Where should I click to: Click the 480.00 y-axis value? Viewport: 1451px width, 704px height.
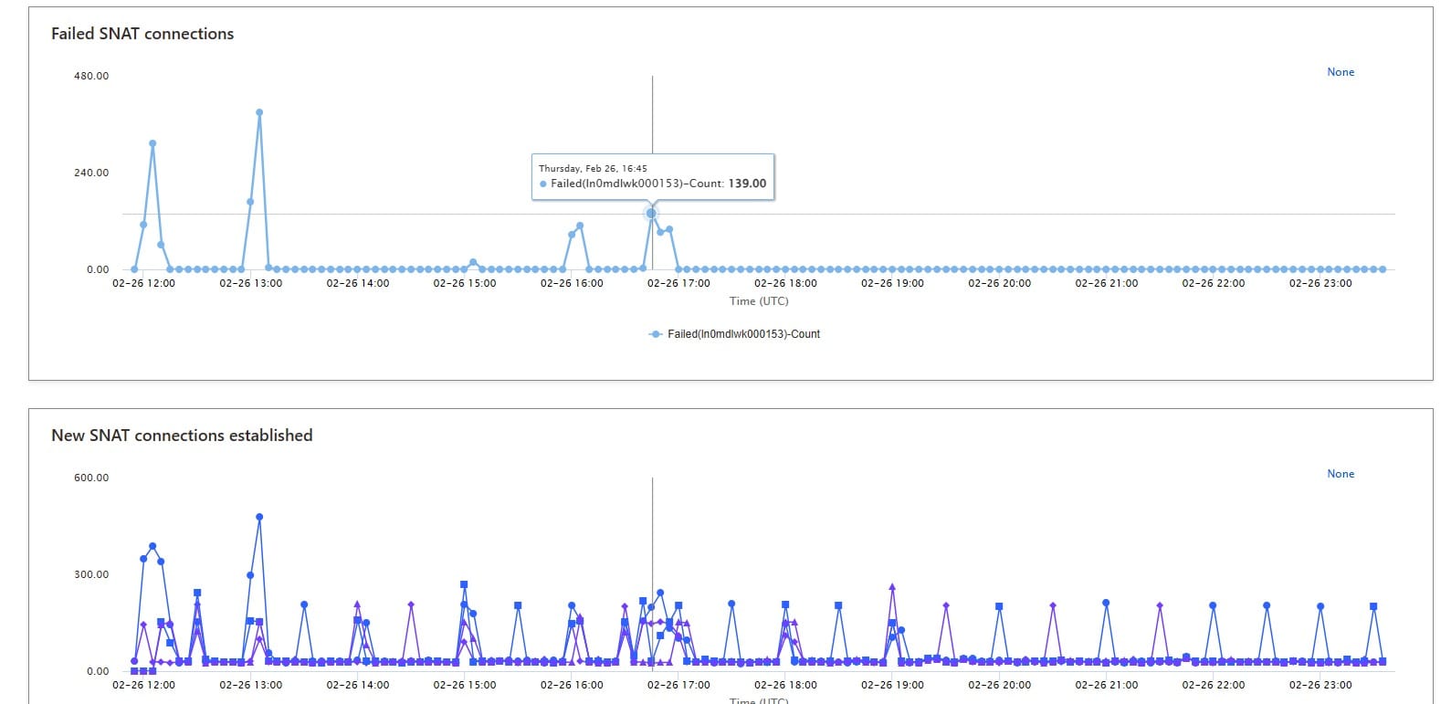point(91,76)
